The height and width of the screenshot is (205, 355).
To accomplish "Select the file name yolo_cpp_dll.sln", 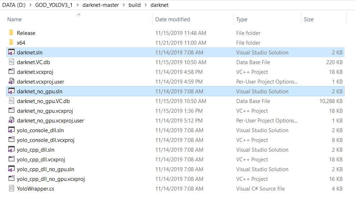I will (x=36, y=150).
